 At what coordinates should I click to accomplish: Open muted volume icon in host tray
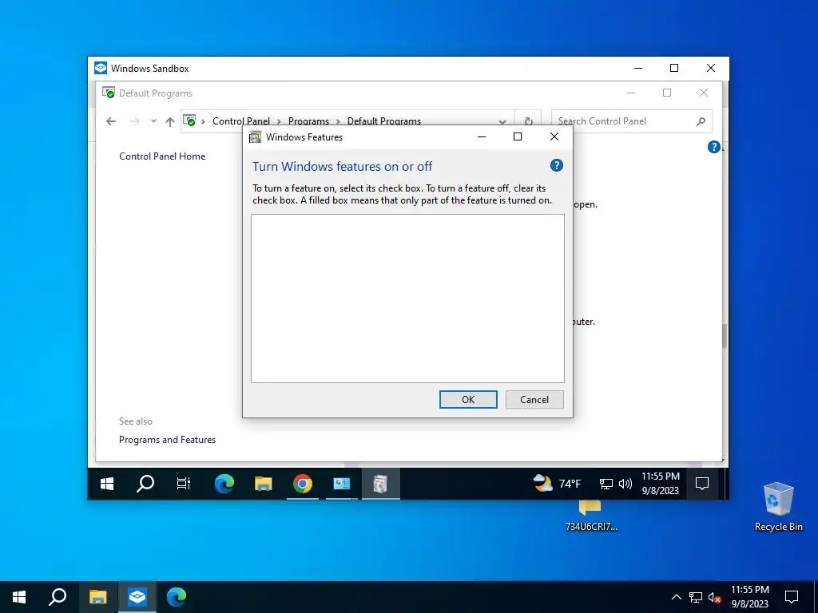[715, 597]
